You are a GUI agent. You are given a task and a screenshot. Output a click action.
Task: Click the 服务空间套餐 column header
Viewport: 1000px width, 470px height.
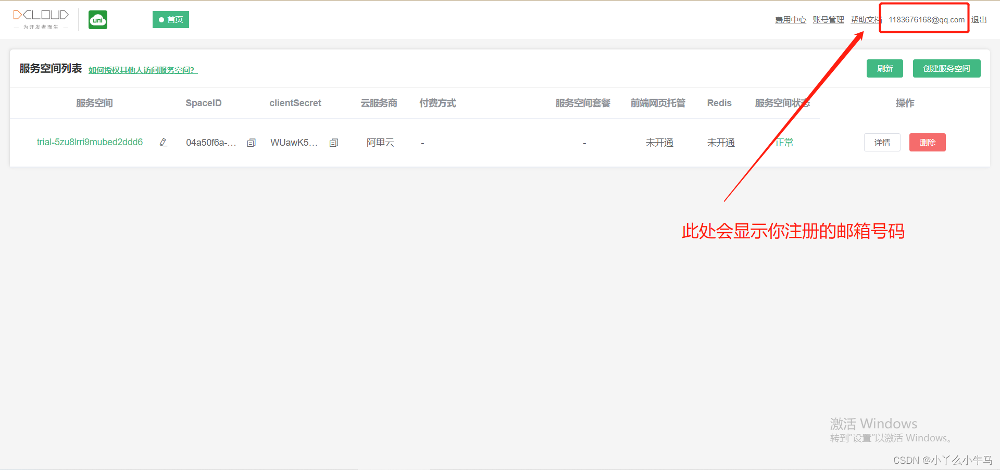click(583, 103)
